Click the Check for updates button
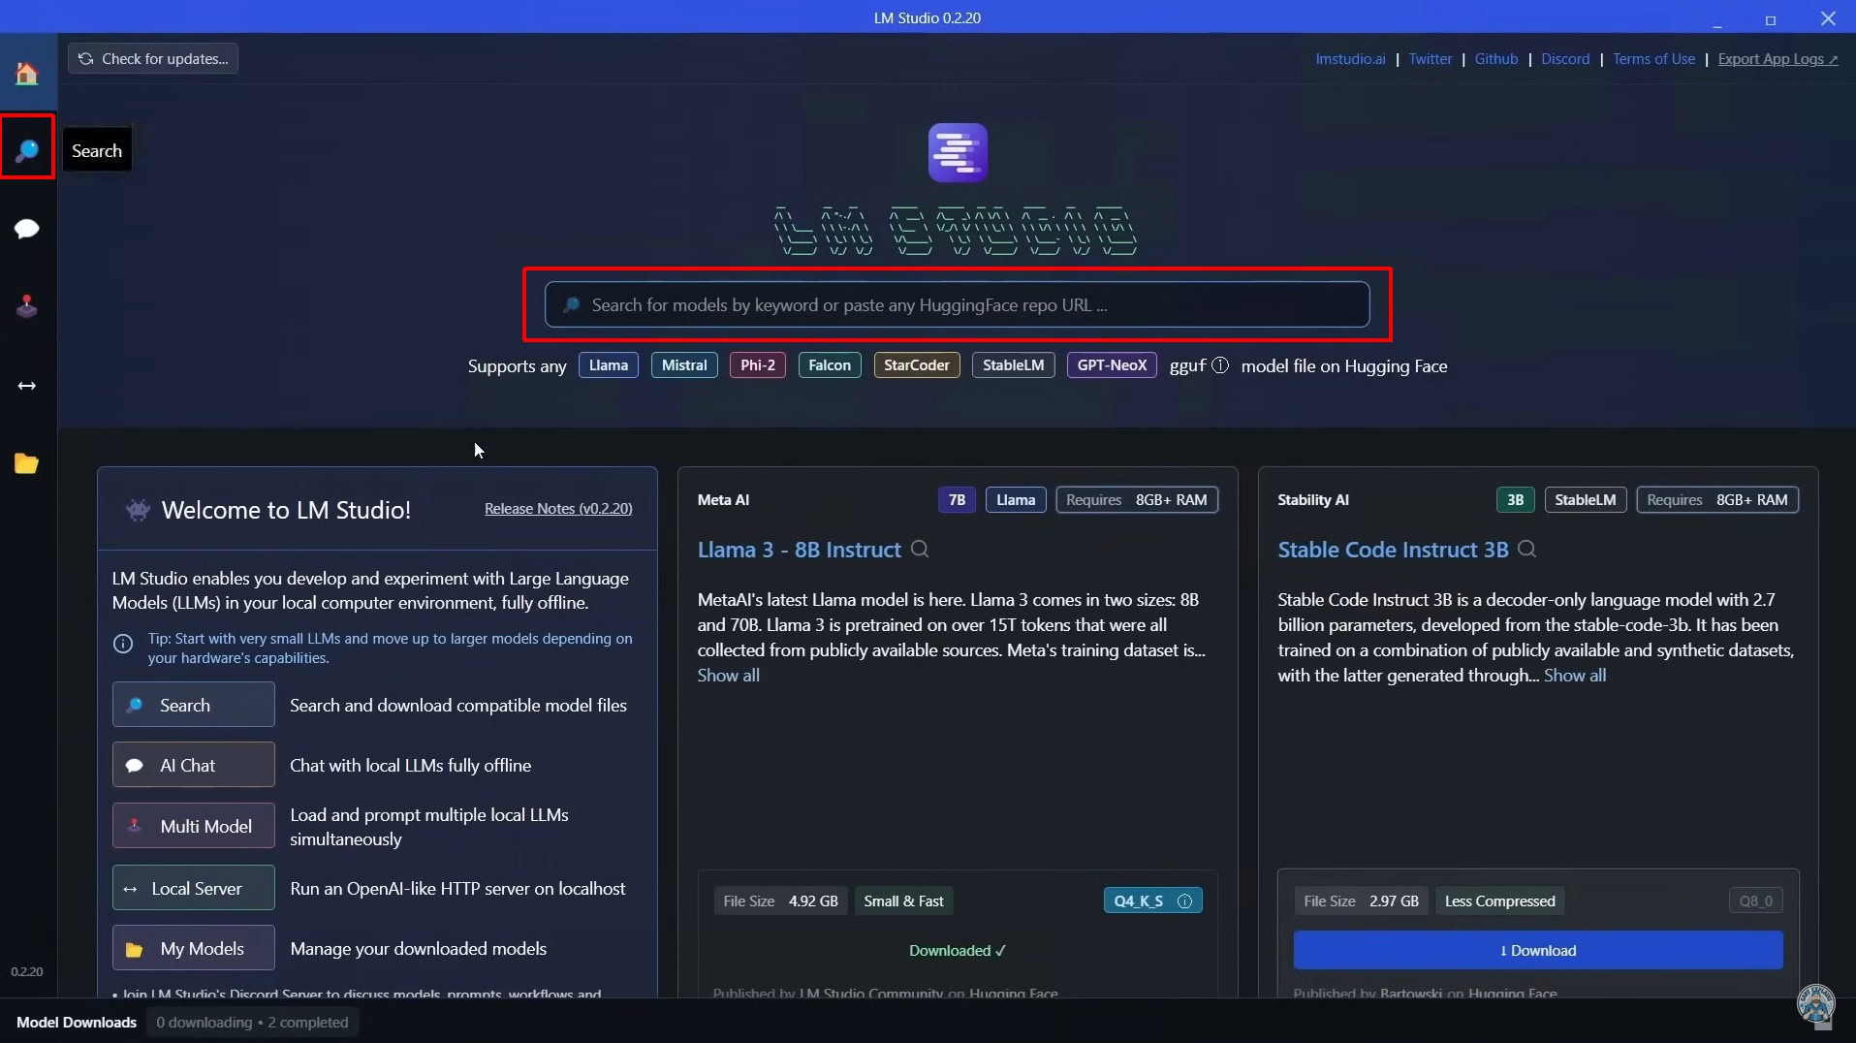Viewport: 1856px width, 1043px height. click(x=153, y=59)
